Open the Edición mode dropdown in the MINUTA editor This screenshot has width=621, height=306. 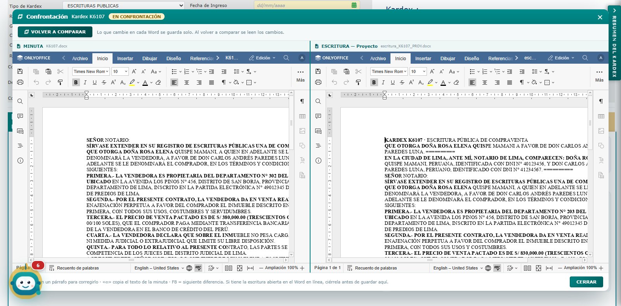[262, 58]
